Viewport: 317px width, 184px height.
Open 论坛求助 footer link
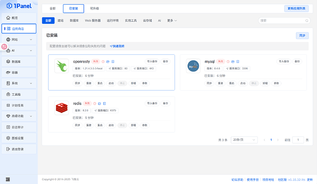[238, 179]
